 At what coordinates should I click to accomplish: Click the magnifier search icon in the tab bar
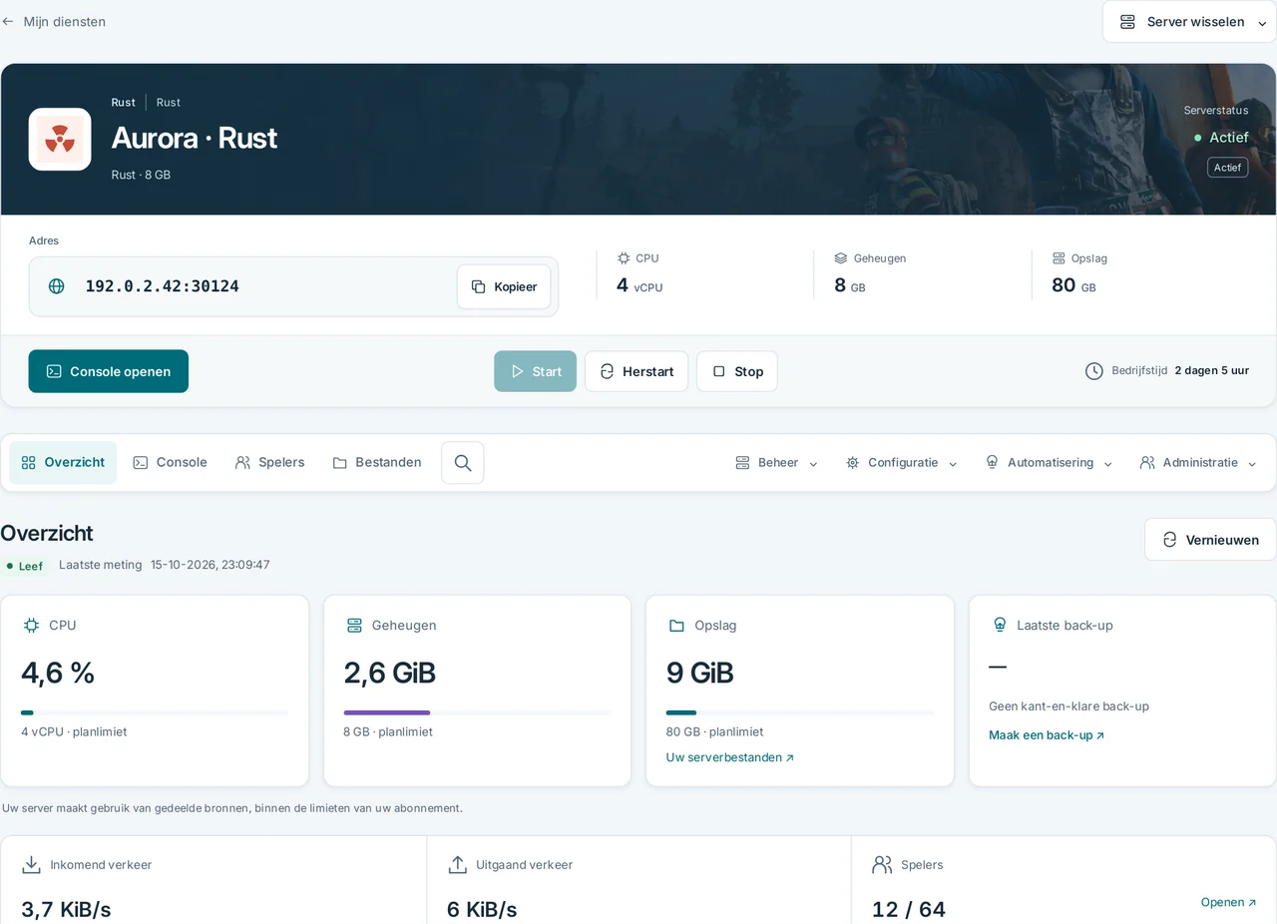463,463
